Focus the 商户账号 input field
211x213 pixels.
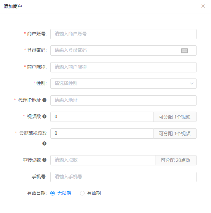click(123, 34)
